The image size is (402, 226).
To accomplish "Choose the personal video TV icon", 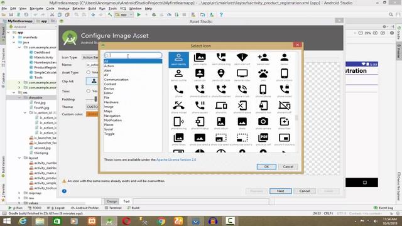I will 242,74.
